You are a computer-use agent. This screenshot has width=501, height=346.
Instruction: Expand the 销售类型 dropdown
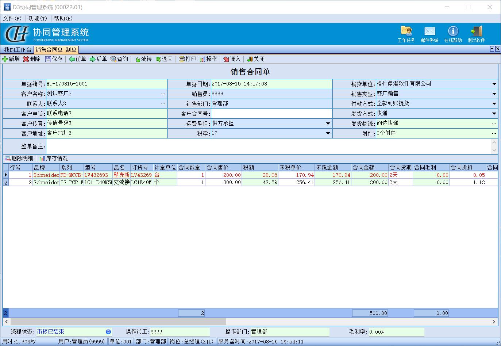point(494,94)
